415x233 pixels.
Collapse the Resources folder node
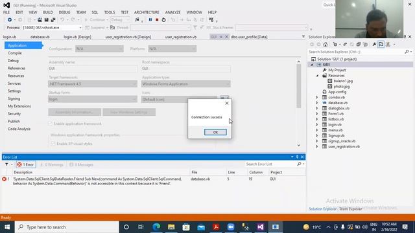coord(317,76)
